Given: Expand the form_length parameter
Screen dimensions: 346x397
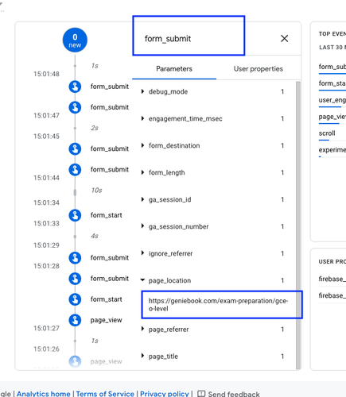Looking at the screenshot, I should pos(142,172).
